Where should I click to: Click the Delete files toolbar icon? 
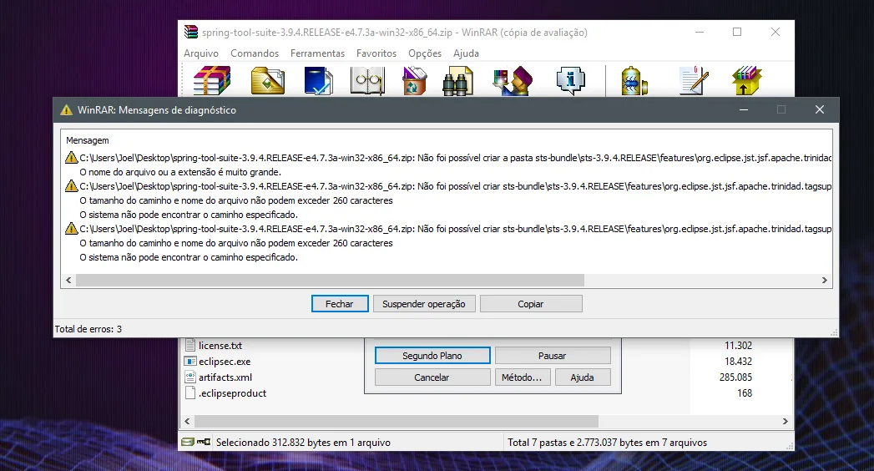click(414, 80)
